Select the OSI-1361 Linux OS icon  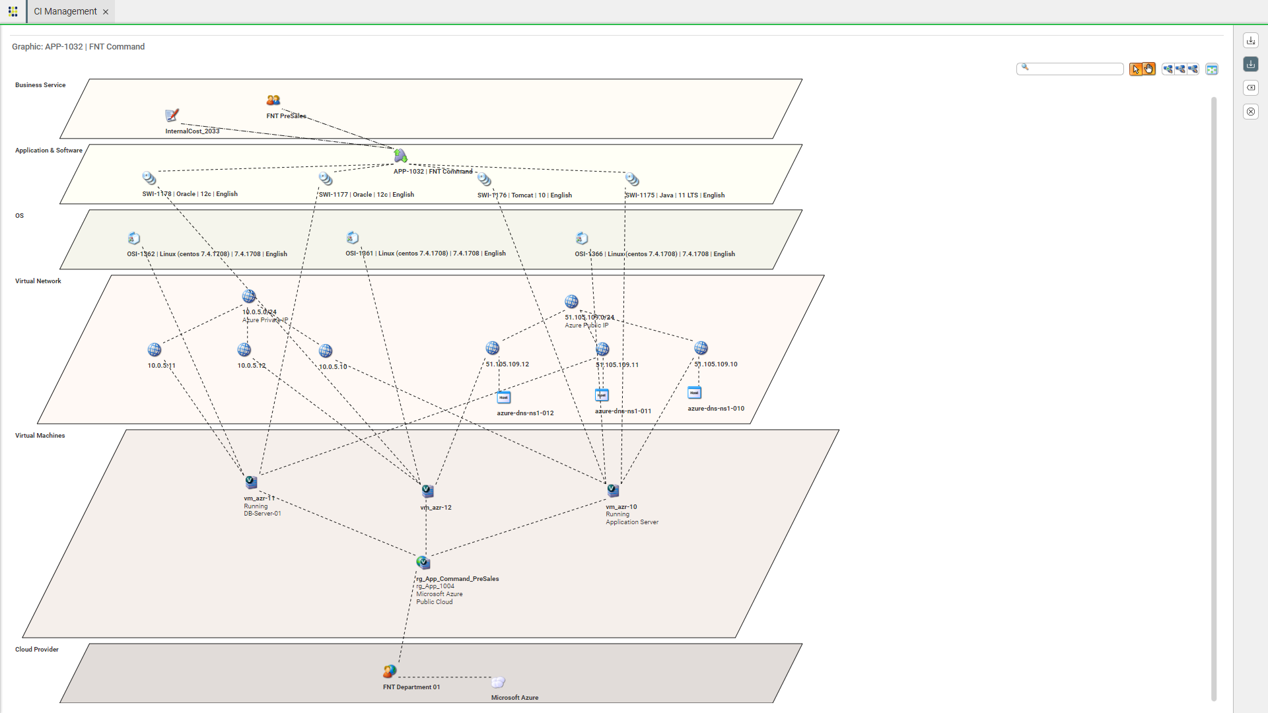point(353,238)
